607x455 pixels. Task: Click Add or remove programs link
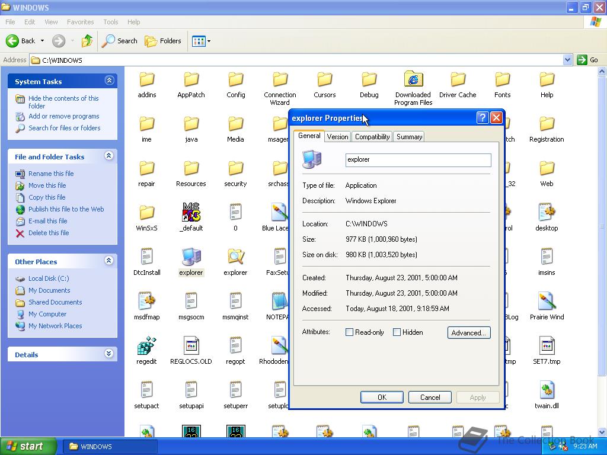tap(63, 116)
